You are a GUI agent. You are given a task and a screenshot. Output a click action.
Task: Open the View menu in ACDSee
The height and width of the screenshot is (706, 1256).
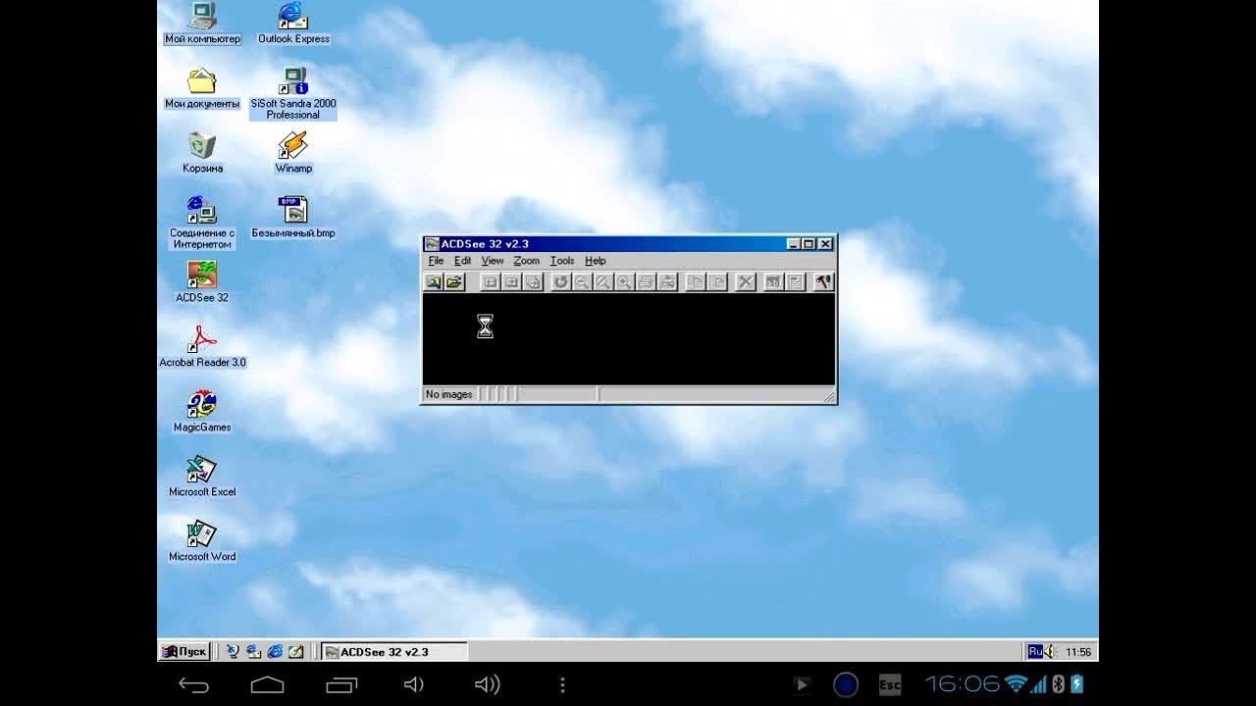(x=493, y=261)
